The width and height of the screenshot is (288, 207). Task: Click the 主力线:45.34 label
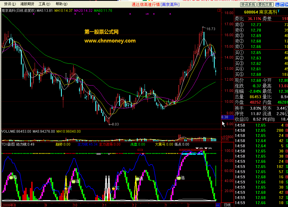[x=87, y=144]
